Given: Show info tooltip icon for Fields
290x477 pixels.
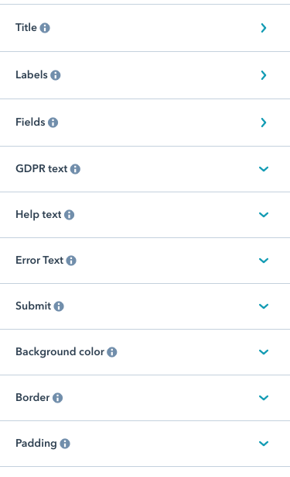Looking at the screenshot, I should (53, 123).
